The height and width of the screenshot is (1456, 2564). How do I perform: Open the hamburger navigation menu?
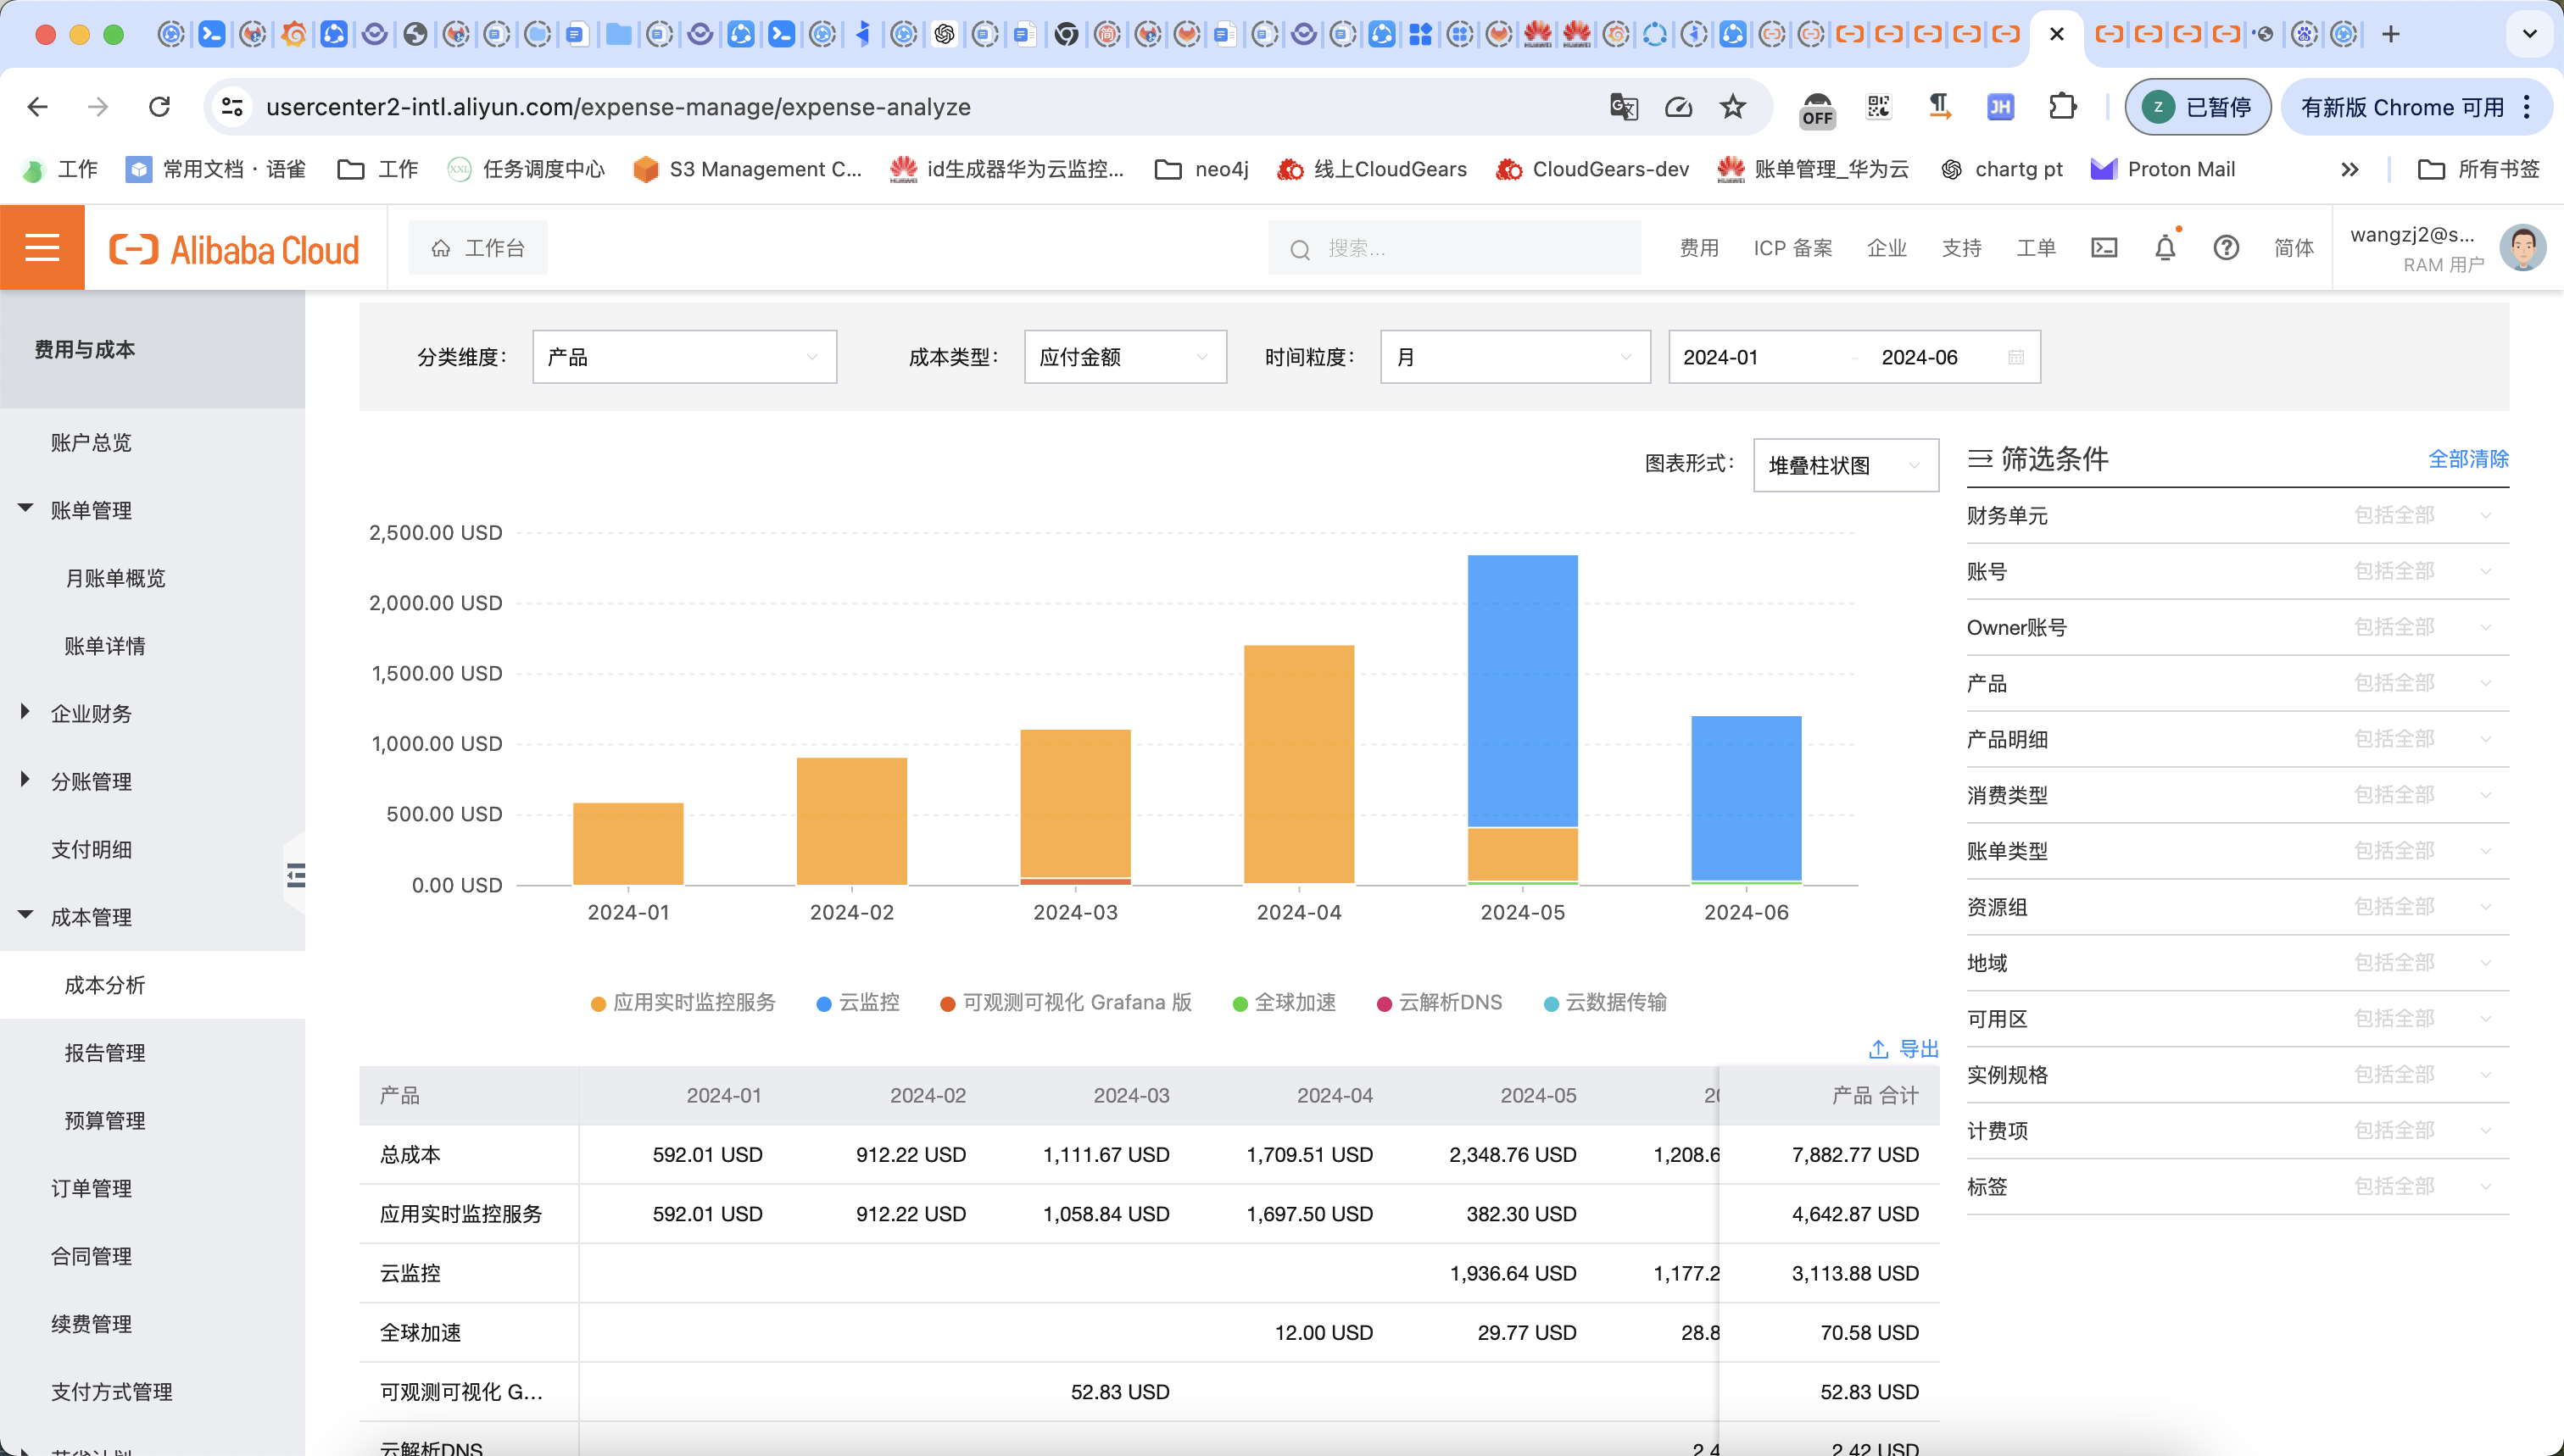(42, 247)
